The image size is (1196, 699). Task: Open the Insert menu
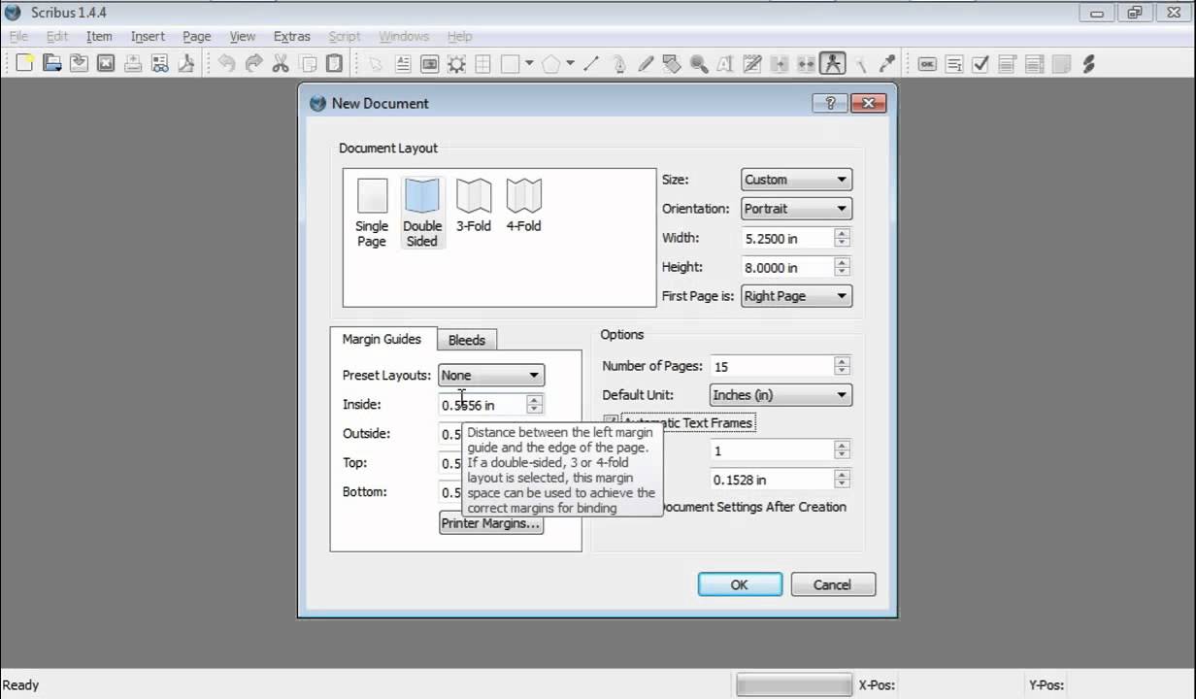coord(148,36)
